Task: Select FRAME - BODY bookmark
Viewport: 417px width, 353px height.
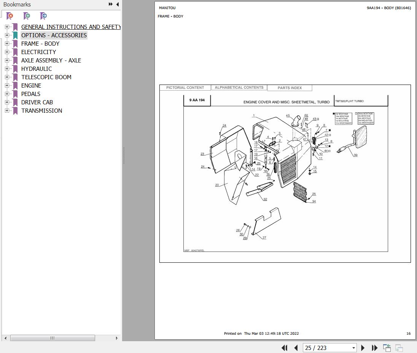Action: click(40, 44)
